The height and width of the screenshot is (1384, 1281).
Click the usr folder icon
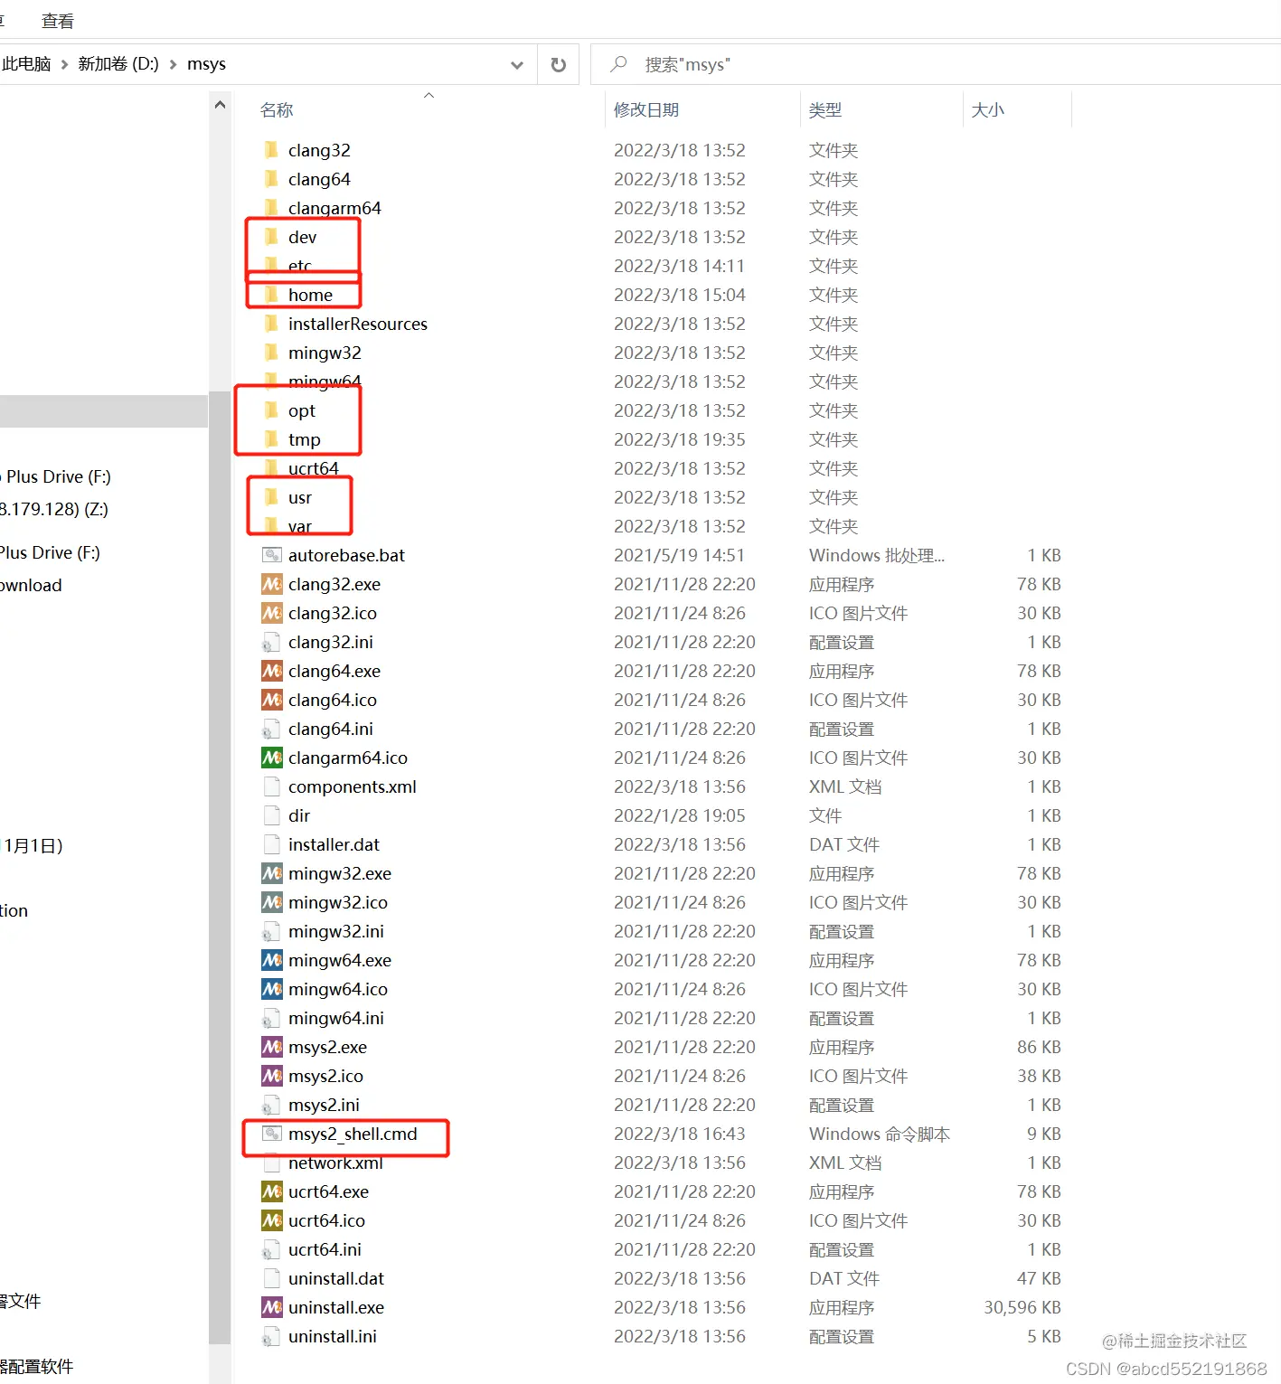click(271, 497)
